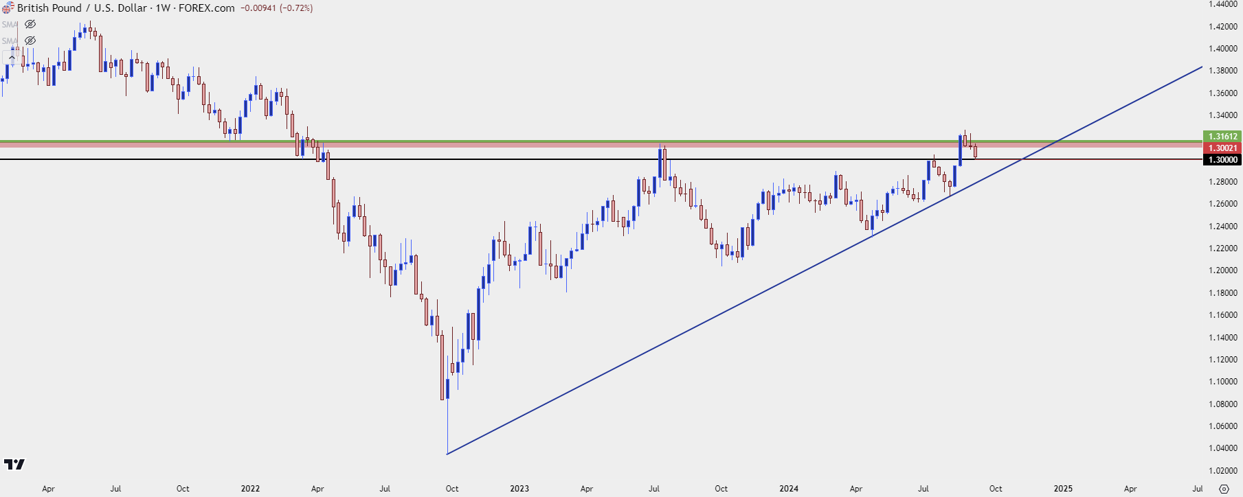Click the 1.38000 price scale label
The width and height of the screenshot is (1243, 497).
(x=1223, y=71)
